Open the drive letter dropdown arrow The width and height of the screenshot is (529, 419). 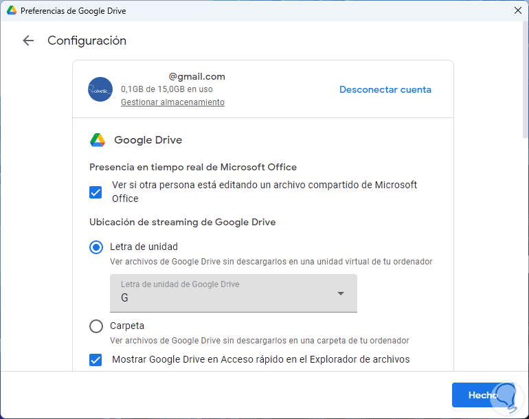340,294
